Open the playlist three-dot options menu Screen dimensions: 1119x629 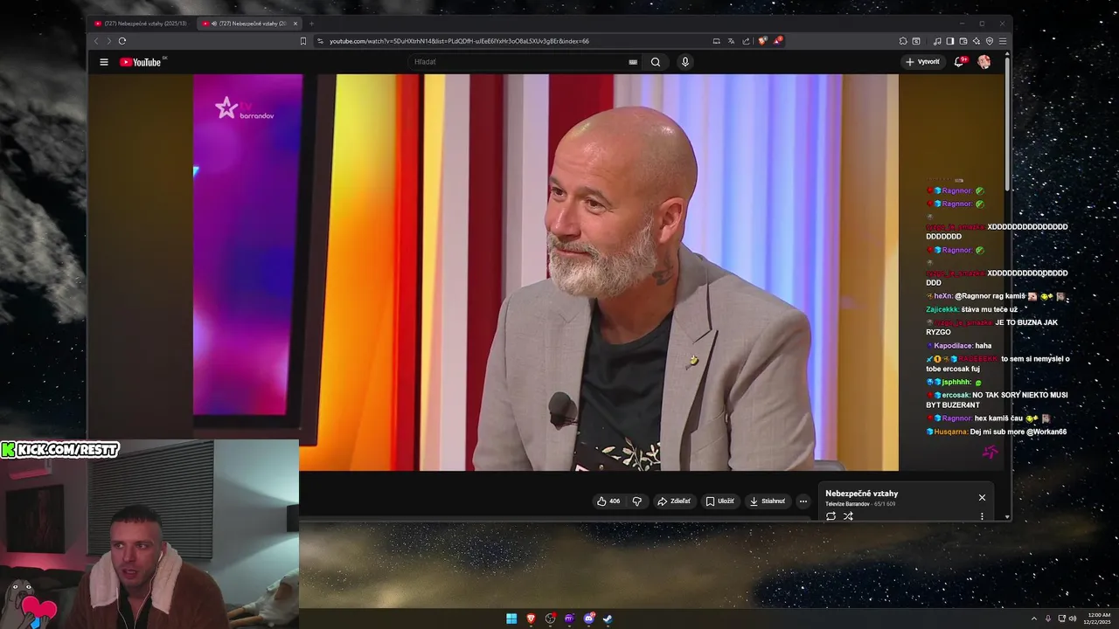click(x=982, y=516)
